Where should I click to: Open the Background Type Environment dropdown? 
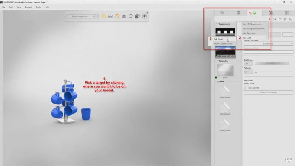[269, 44]
